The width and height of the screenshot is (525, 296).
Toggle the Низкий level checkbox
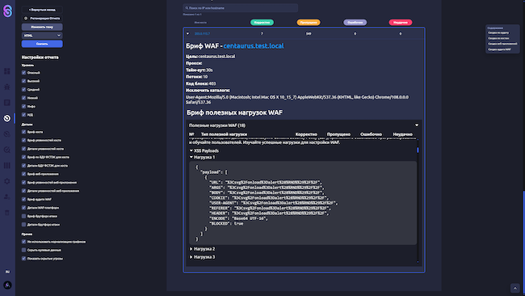pos(23,98)
